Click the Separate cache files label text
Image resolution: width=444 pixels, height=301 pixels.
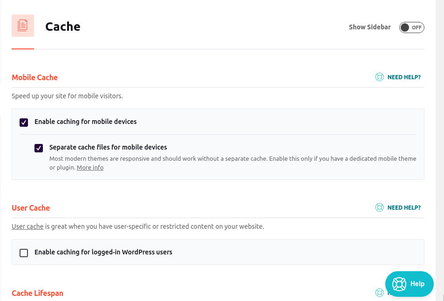click(108, 147)
